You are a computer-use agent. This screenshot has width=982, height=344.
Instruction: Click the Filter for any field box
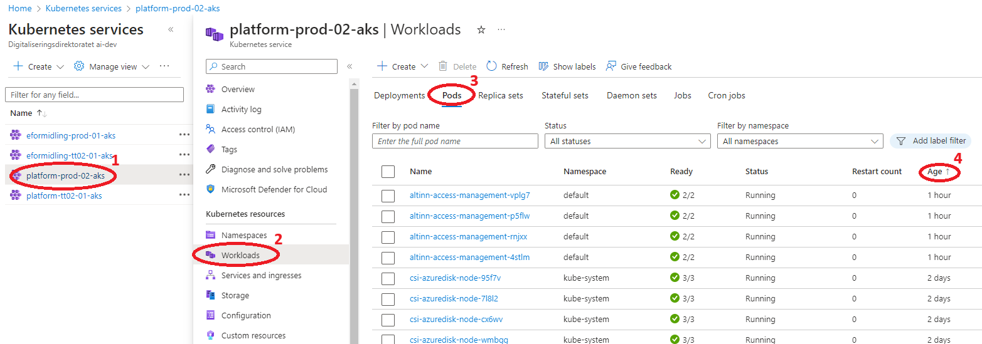(x=94, y=95)
